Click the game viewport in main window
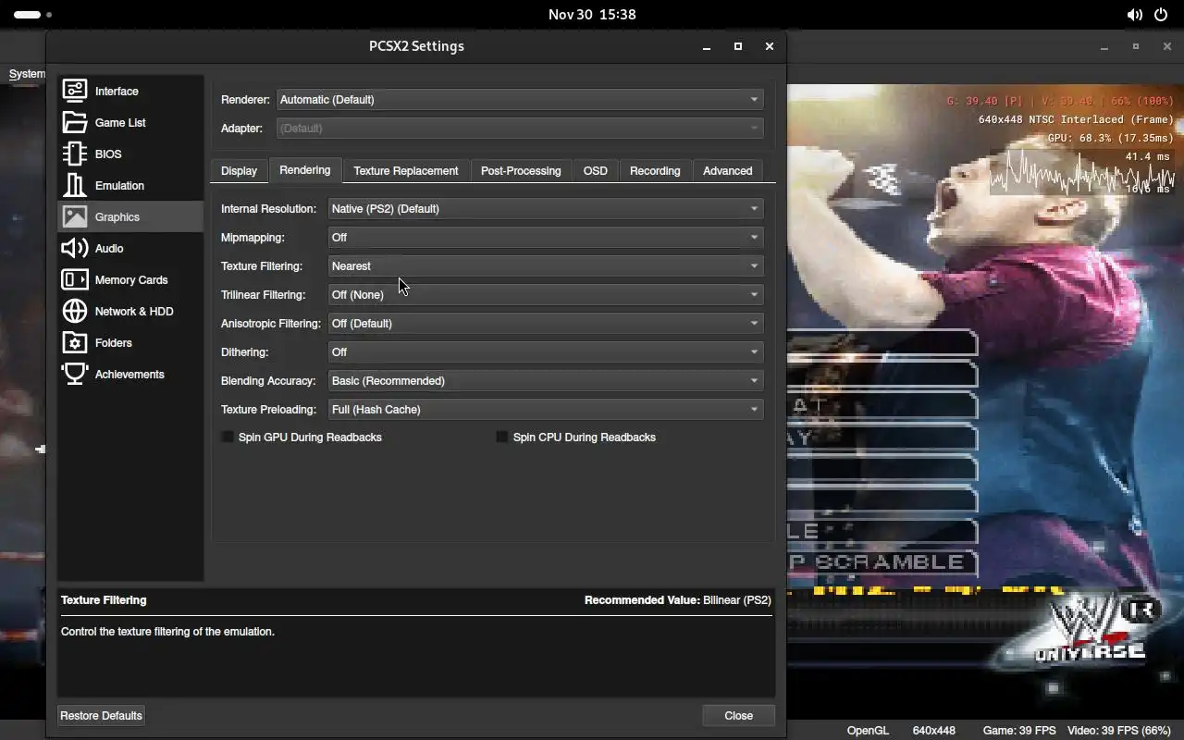The image size is (1184, 740). point(985,402)
